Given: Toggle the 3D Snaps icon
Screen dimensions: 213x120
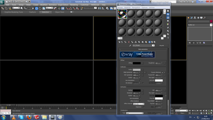Looking at the screenshot, I should tap(67, 8).
